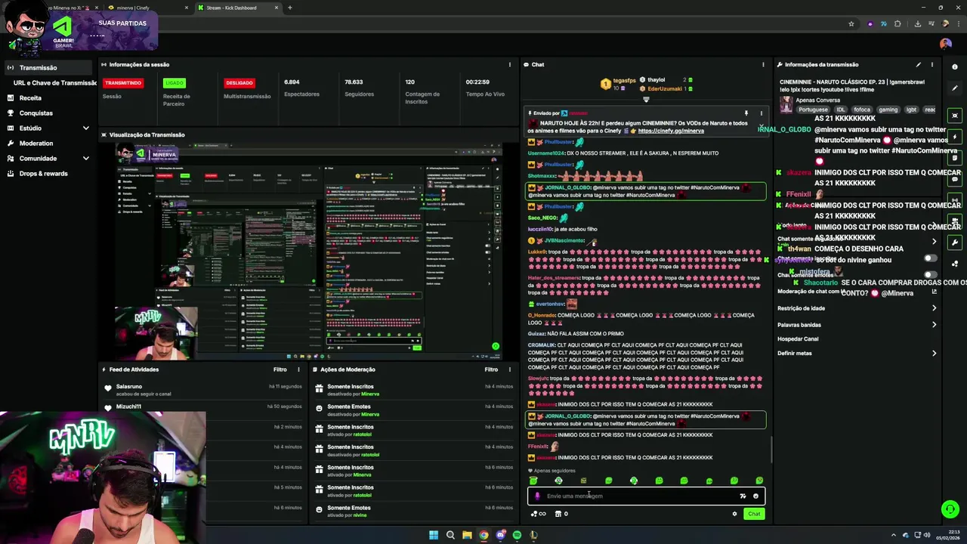Click wrench tools icon in right toolbar
The width and height of the screenshot is (967, 544).
[955, 243]
